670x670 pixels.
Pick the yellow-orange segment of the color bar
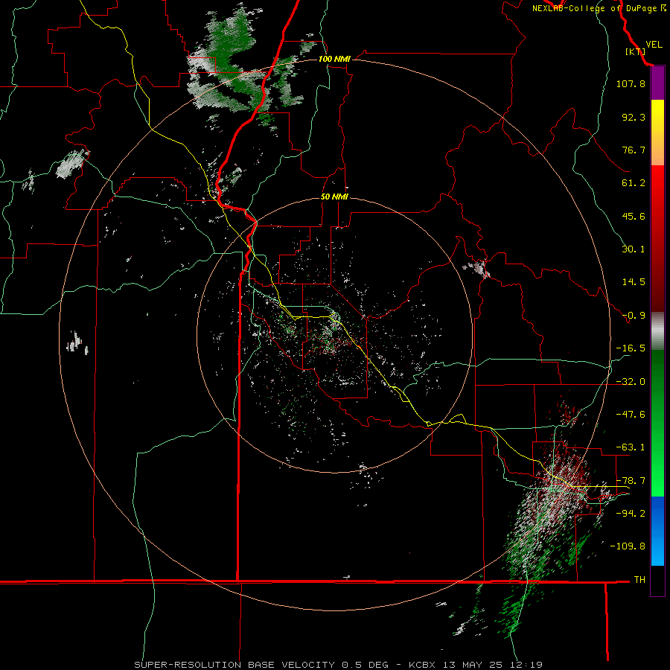click(x=657, y=133)
